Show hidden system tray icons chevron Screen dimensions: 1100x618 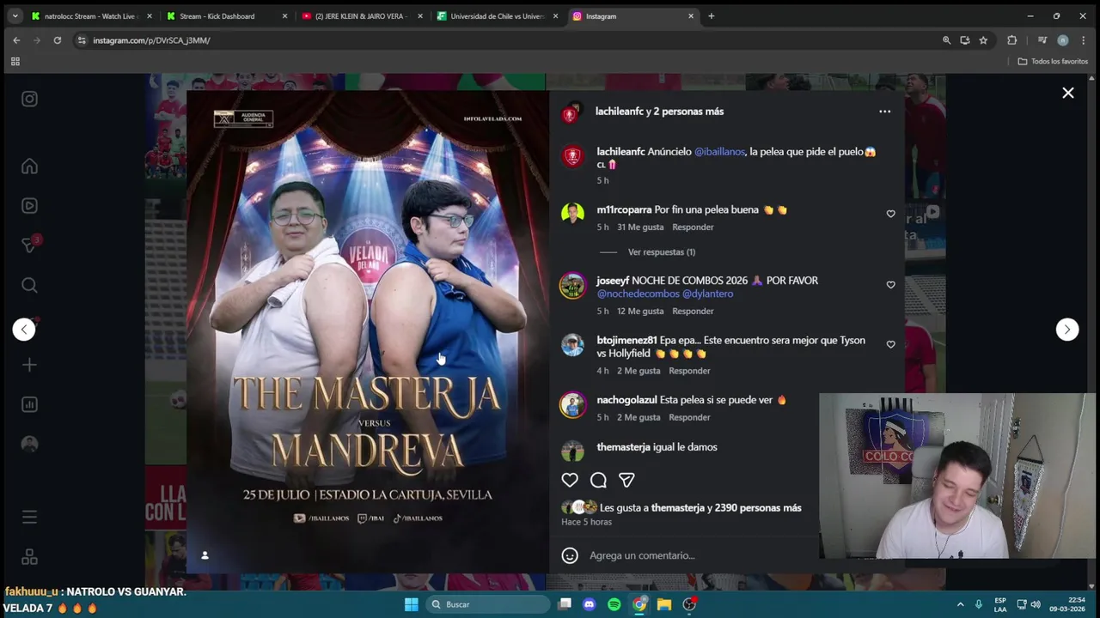pyautogui.click(x=960, y=604)
